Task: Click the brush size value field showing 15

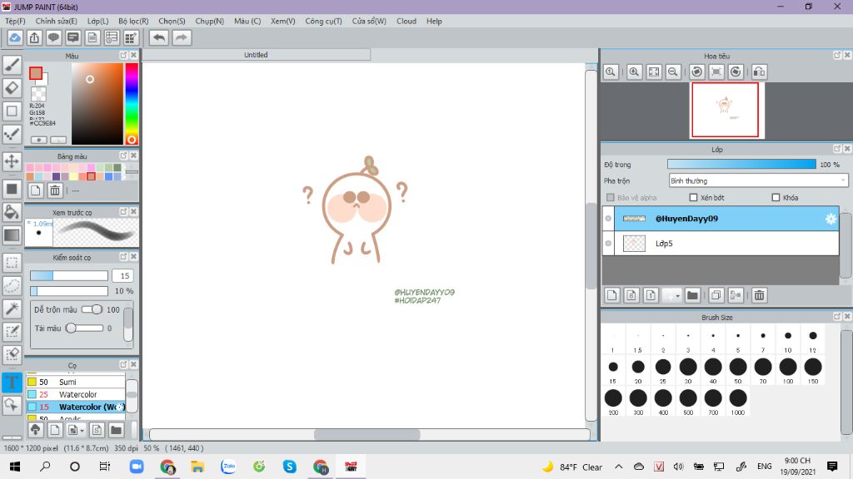Action: coord(123,276)
